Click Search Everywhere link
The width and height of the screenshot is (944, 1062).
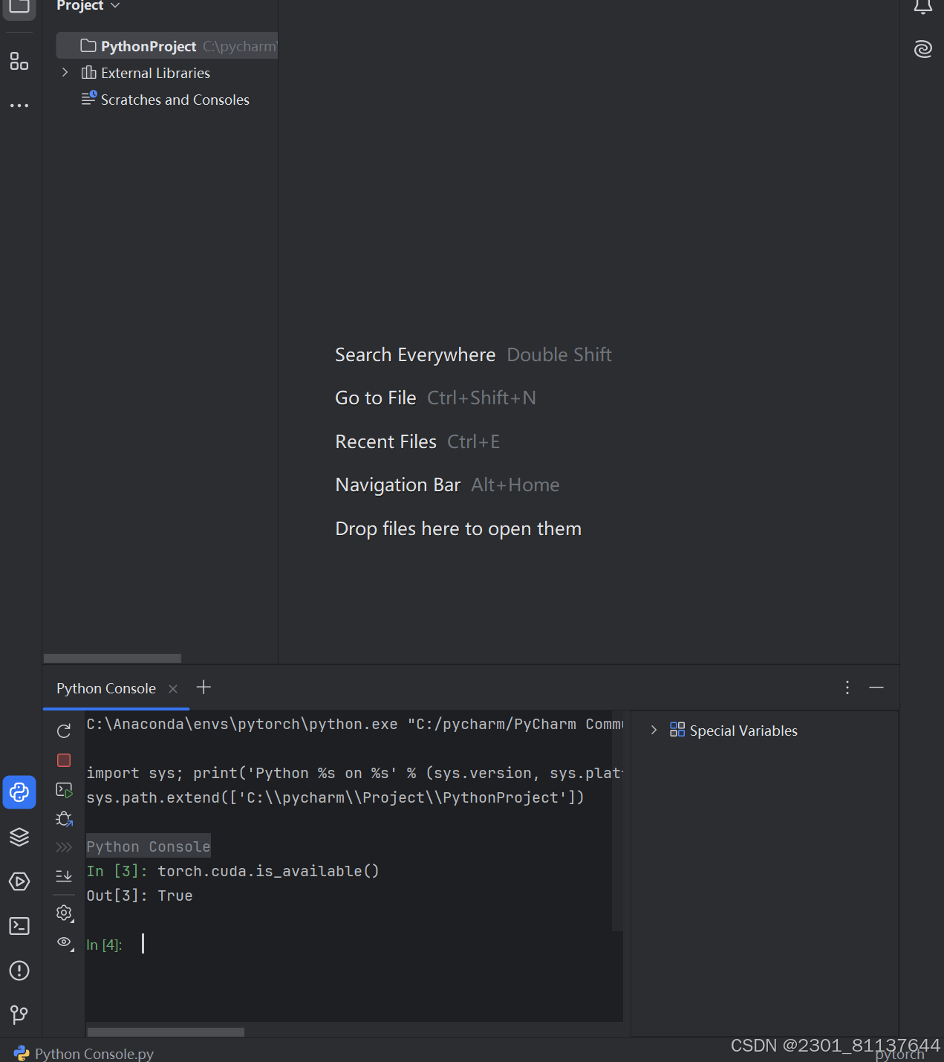coord(415,354)
